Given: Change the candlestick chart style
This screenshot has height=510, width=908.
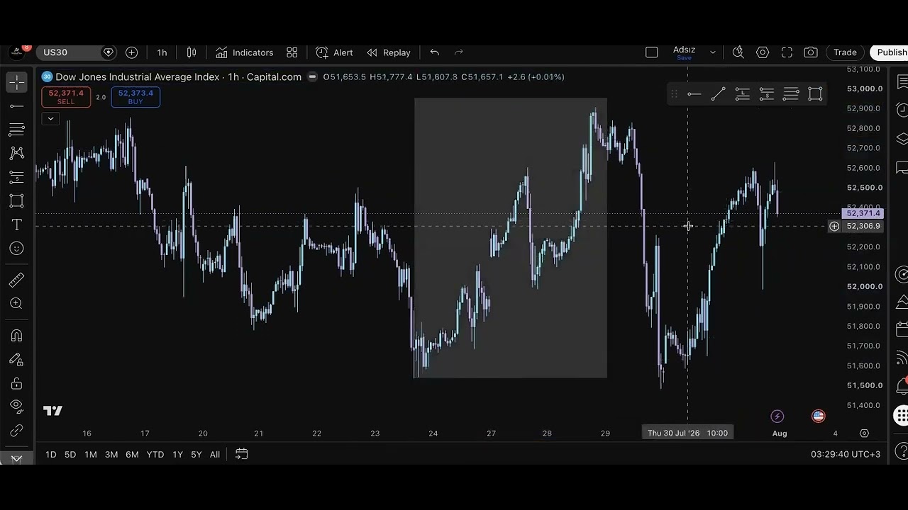Looking at the screenshot, I should point(191,52).
